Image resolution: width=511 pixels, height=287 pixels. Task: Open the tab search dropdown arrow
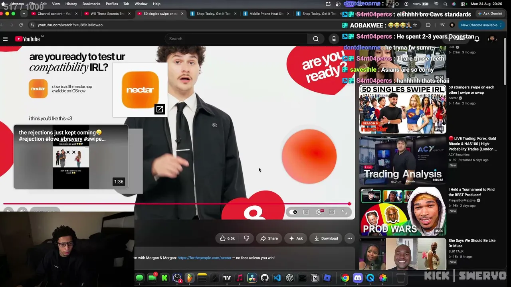coord(24,14)
